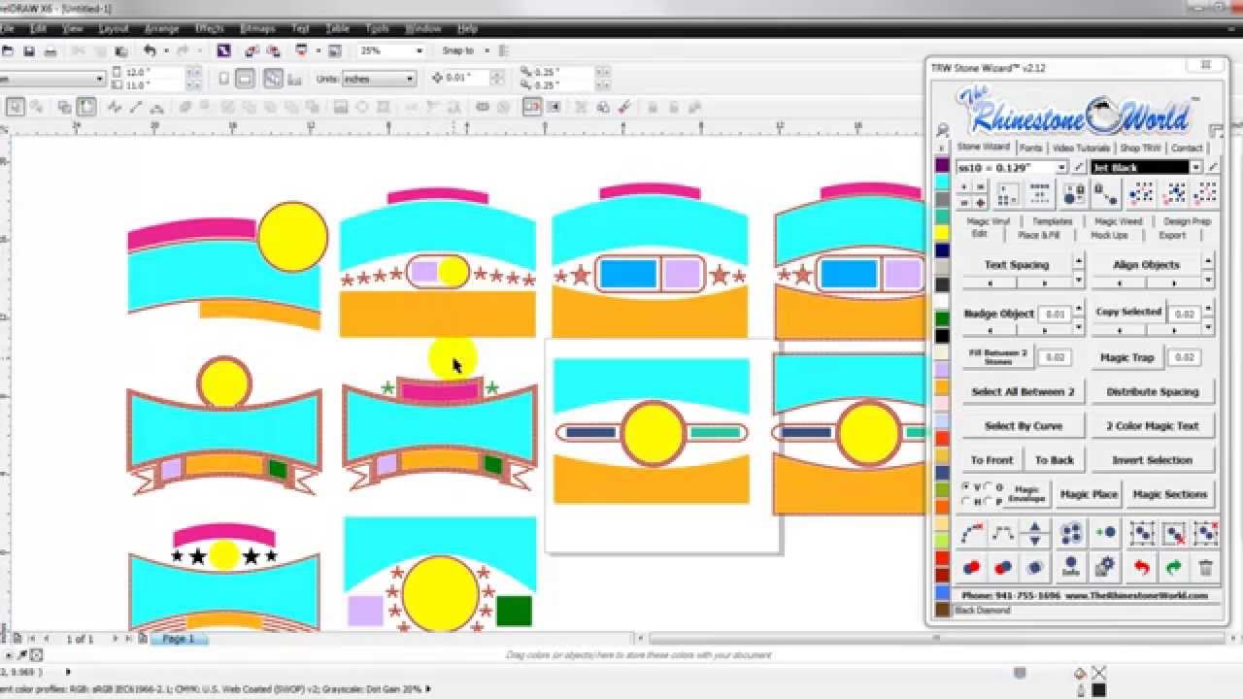Viewport: 1243px width, 699px height.
Task: Click the Select By Curve button
Action: (x=1023, y=426)
